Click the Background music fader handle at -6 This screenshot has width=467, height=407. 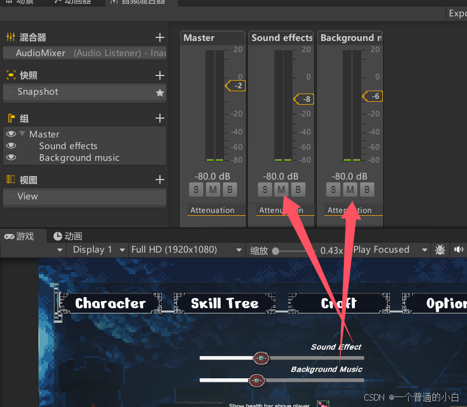372,96
